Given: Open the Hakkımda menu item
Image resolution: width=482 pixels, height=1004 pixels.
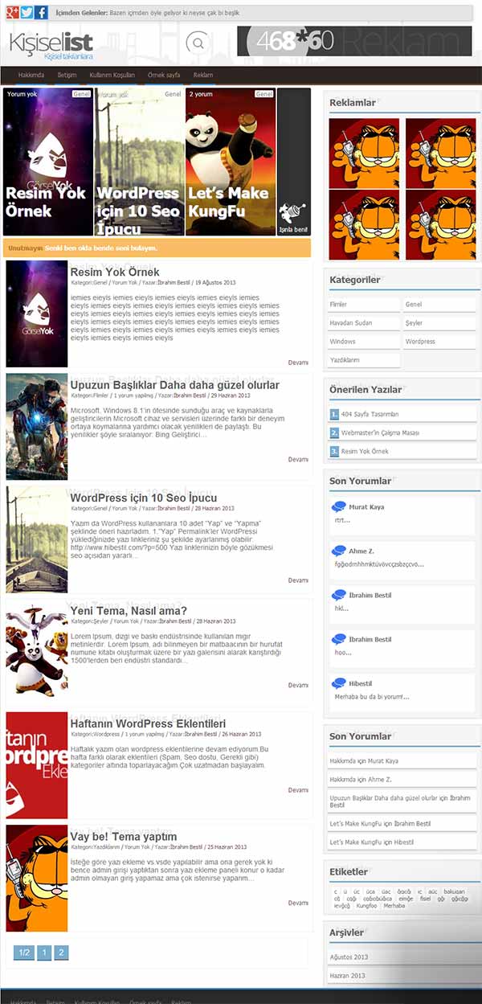Looking at the screenshot, I should tap(31, 75).
